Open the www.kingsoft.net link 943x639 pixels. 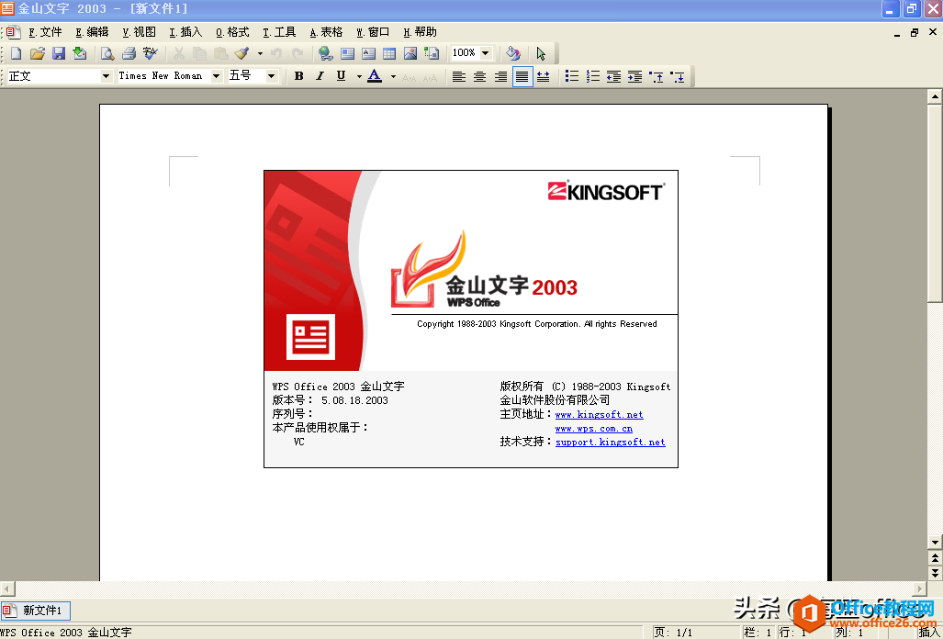tap(599, 415)
